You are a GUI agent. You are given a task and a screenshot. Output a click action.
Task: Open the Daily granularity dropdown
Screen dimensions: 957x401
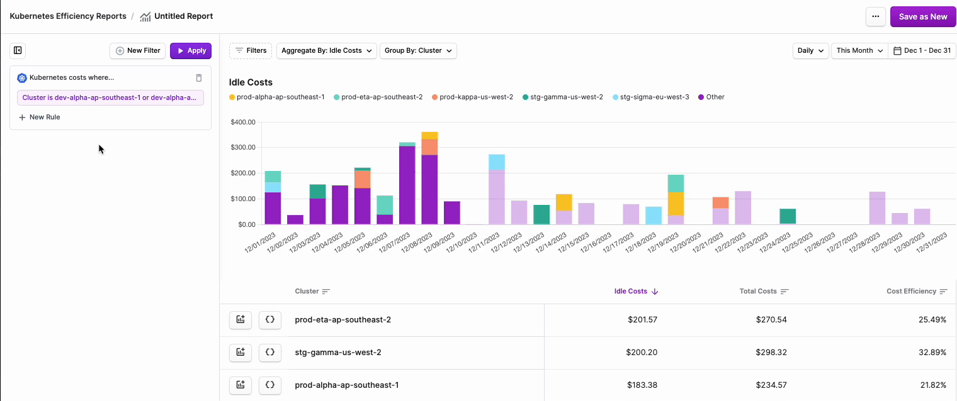pos(810,50)
